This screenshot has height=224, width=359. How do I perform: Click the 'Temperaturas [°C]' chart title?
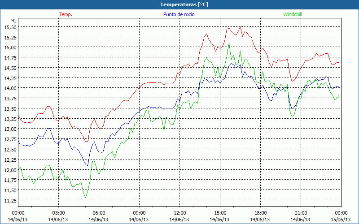pos(184,4)
